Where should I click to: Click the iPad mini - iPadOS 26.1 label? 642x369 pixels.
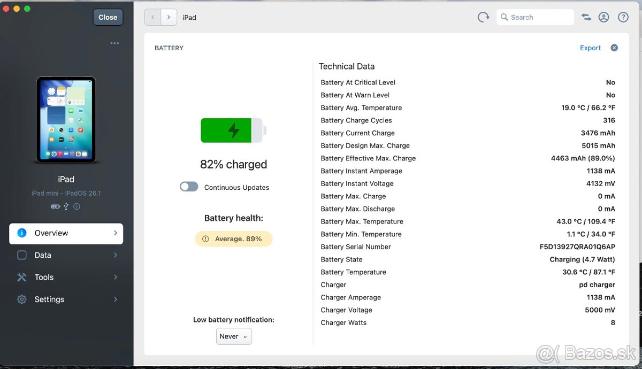coord(66,193)
